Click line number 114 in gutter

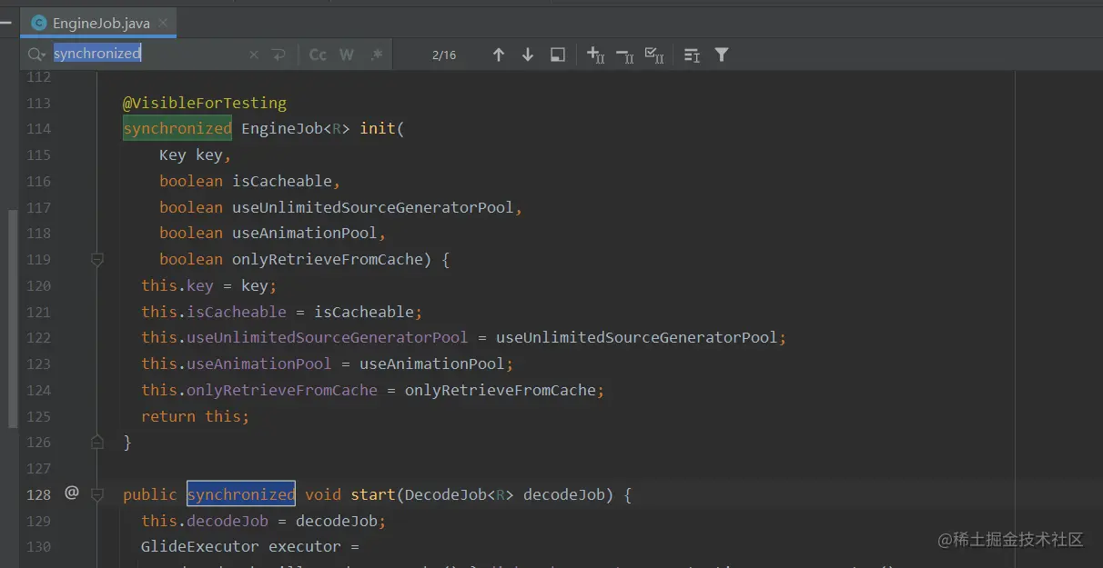pyautogui.click(x=38, y=129)
